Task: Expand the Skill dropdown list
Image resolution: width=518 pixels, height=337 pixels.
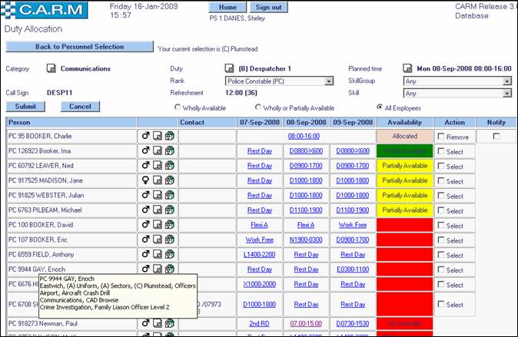Action: click(x=507, y=93)
